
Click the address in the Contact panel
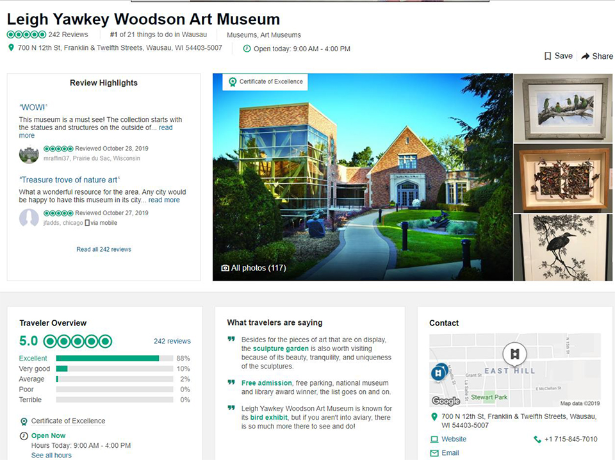click(519, 421)
